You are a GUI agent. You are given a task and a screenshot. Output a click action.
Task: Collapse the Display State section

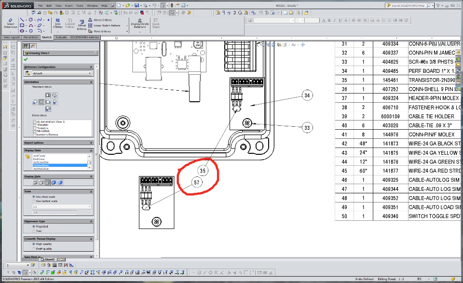(x=91, y=150)
